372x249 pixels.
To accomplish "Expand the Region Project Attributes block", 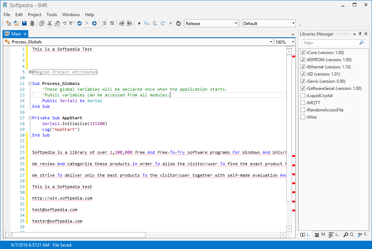I will coord(30,72).
